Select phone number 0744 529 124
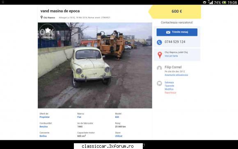 pyautogui.click(x=175, y=42)
